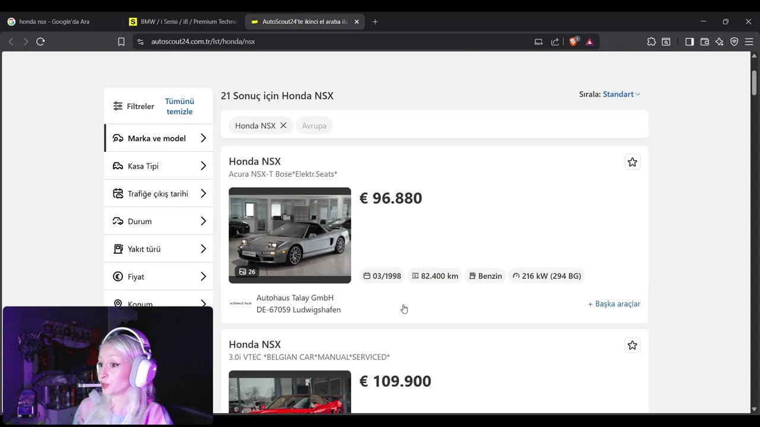Go forward to the next page
This screenshot has height=427, width=760.
coord(26,42)
